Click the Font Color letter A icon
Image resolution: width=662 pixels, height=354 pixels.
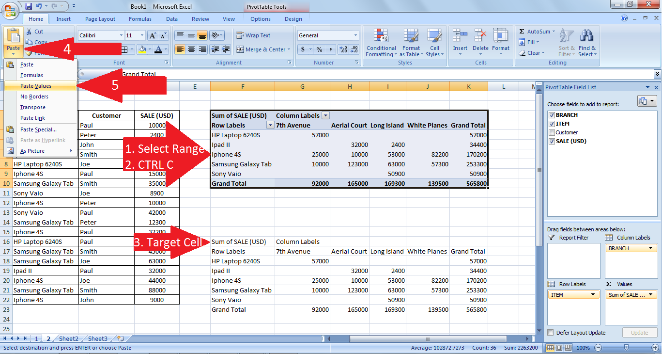[x=158, y=49]
